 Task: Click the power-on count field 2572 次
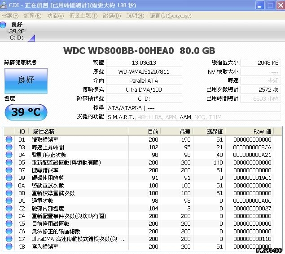(x=261, y=90)
